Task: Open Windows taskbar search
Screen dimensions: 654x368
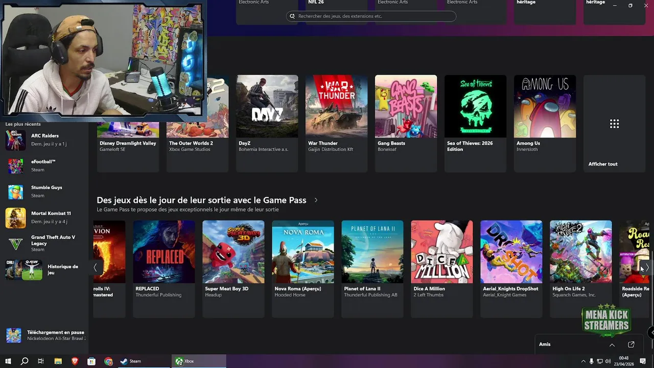Action: (24, 361)
